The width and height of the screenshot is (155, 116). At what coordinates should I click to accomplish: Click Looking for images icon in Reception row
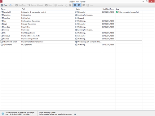[x=76, y=15]
